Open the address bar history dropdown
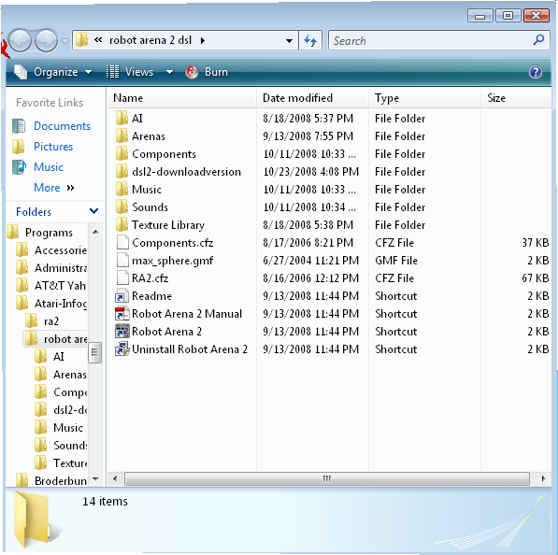This screenshot has height=555, width=558. pos(290,40)
